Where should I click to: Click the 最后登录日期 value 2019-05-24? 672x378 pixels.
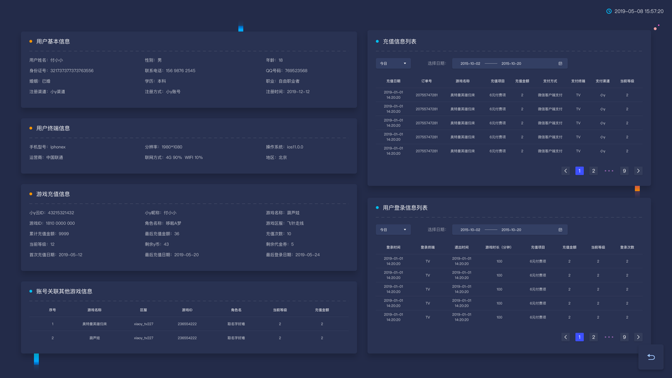pos(307,255)
